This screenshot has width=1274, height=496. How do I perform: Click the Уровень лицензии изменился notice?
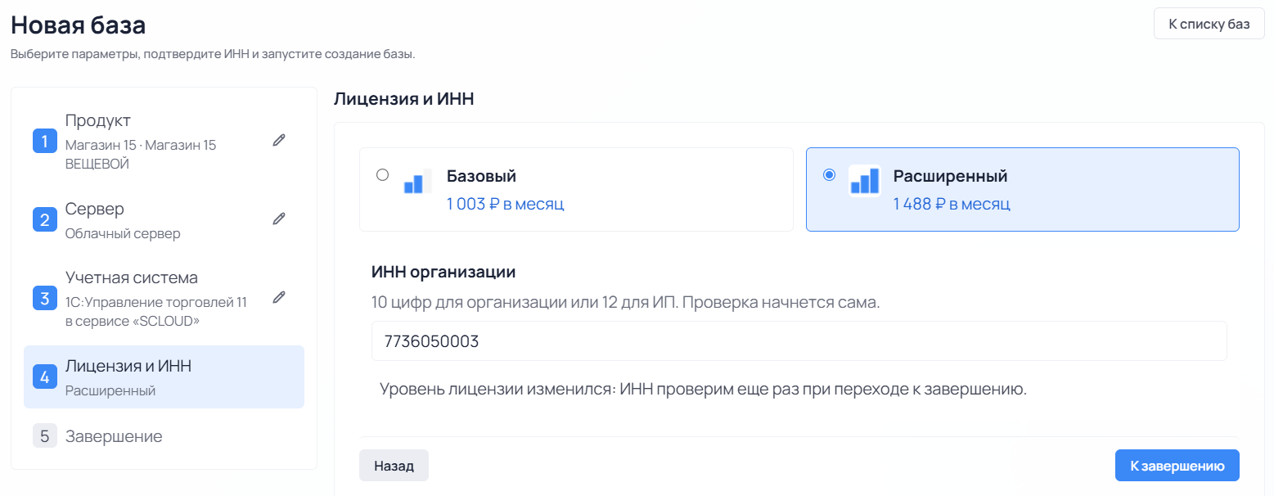(703, 389)
